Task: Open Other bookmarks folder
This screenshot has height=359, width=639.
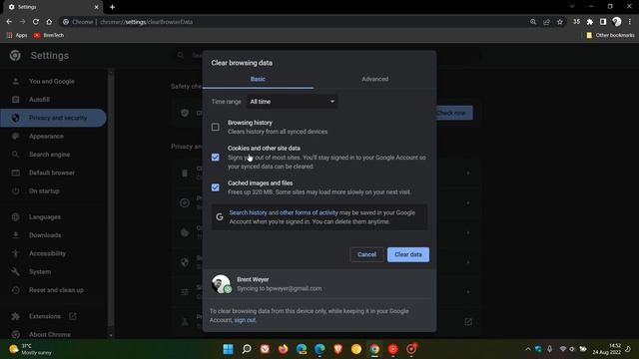Action: tap(610, 36)
